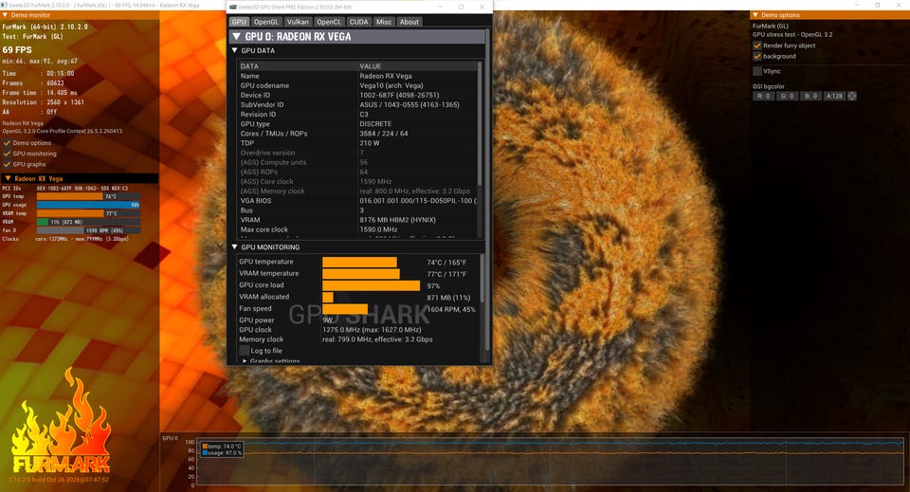Uncheck Render furry object
The image size is (910, 492).
756,46
